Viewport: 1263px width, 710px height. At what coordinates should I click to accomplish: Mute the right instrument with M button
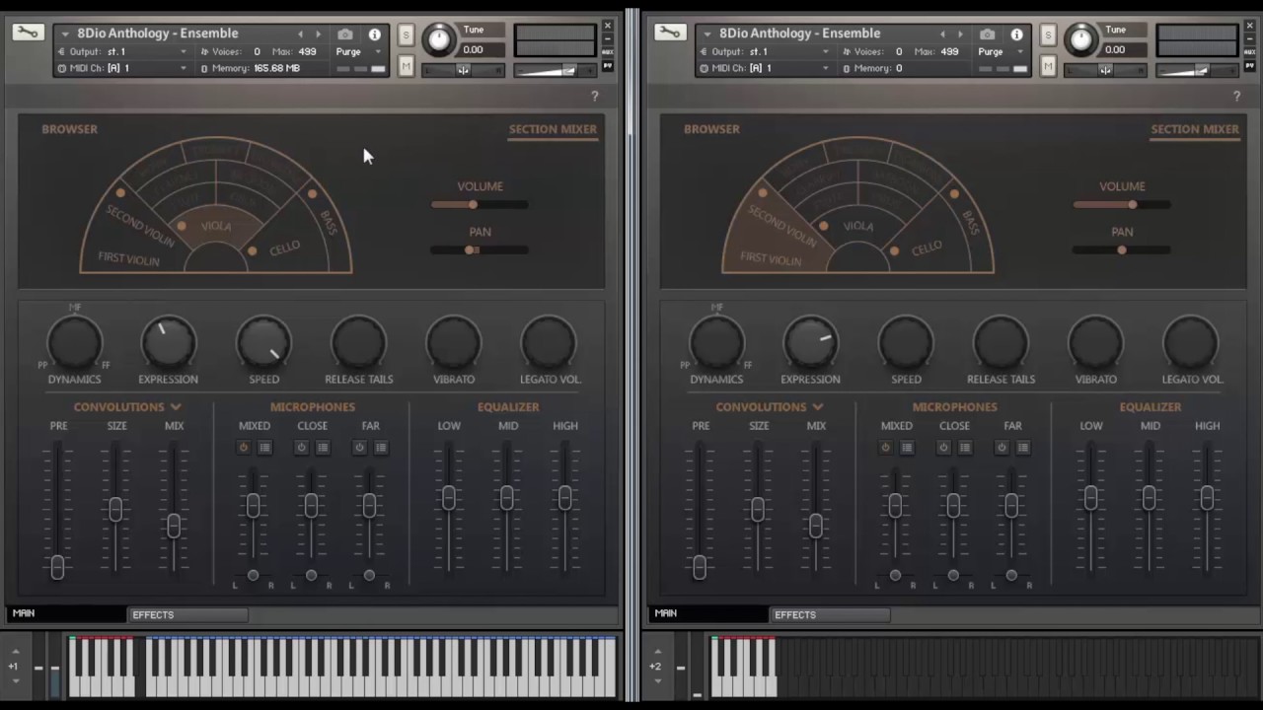[1048, 66]
